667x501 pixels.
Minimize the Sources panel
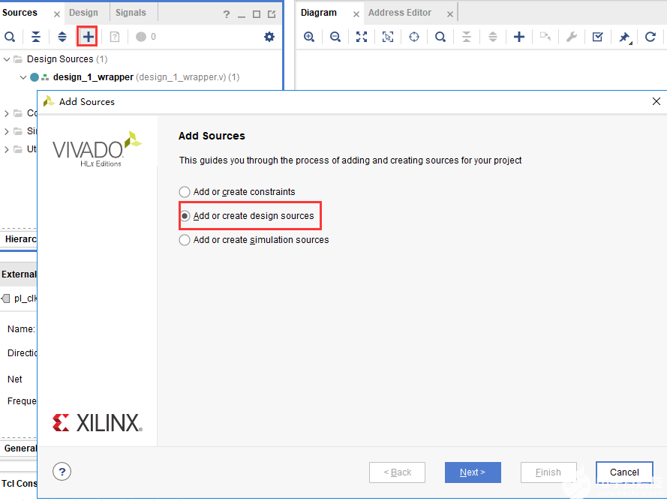point(242,15)
